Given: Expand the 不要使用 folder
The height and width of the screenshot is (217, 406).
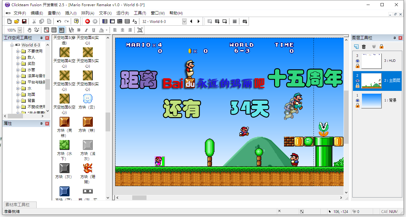Looking at the screenshot, I should coord(18,51).
